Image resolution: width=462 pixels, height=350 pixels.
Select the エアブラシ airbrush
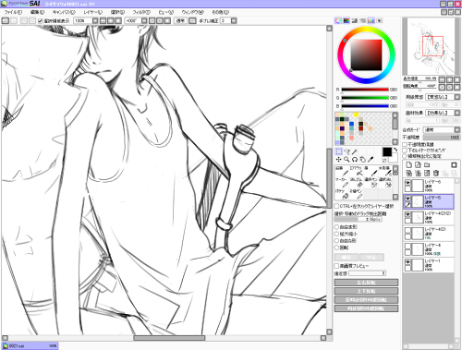click(x=356, y=172)
